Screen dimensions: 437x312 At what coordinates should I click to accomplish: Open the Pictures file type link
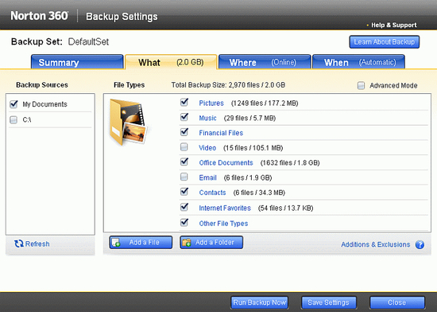click(211, 103)
